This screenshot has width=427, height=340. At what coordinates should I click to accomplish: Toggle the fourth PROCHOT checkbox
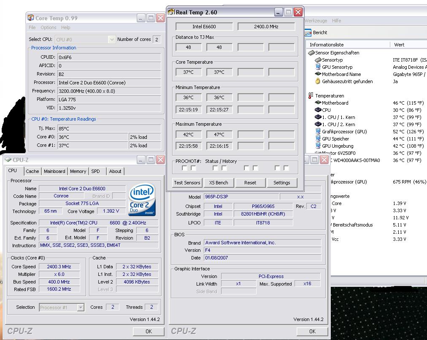pyautogui.click(x=224, y=168)
